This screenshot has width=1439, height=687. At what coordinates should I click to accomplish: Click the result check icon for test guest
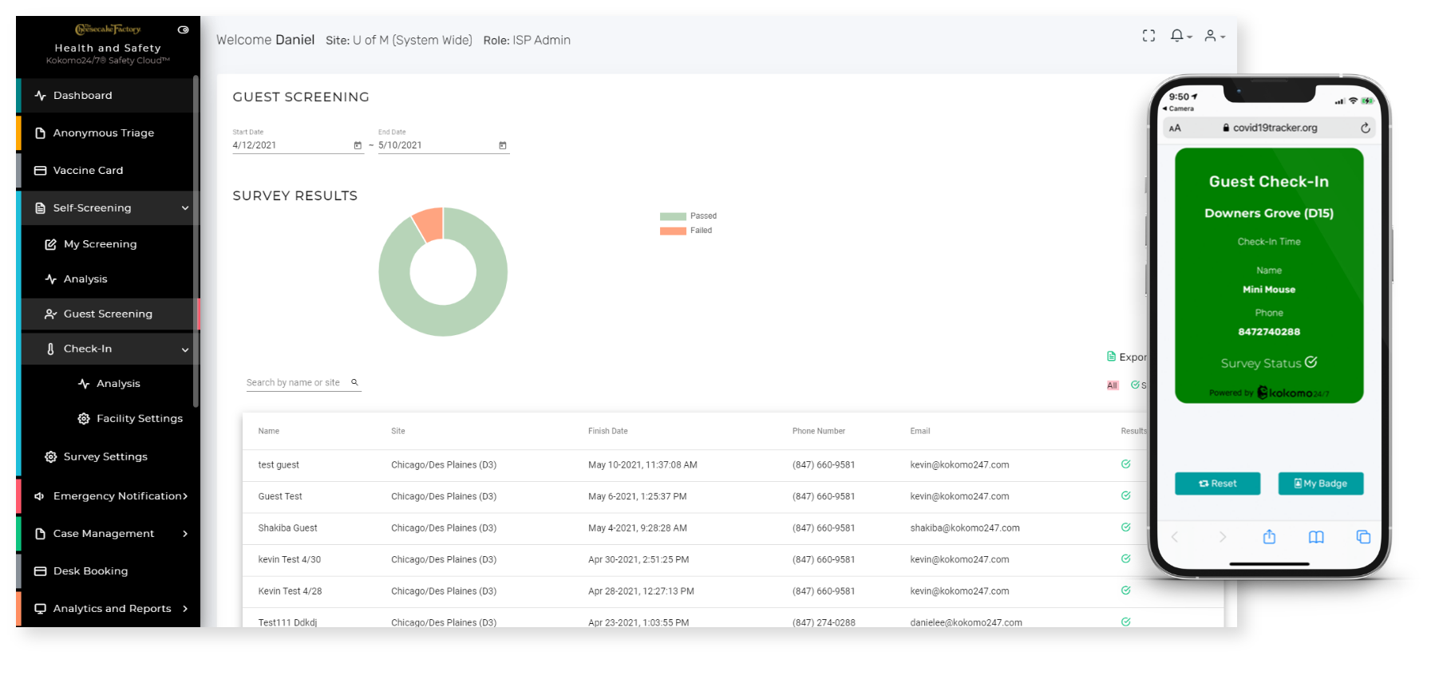(x=1125, y=464)
